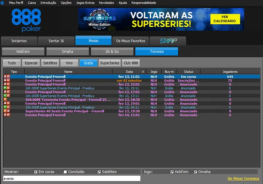The height and width of the screenshot is (184, 263).
Task: Click the type icons on the fev 13, 19:01 row
Action: click(x=7, y=103)
